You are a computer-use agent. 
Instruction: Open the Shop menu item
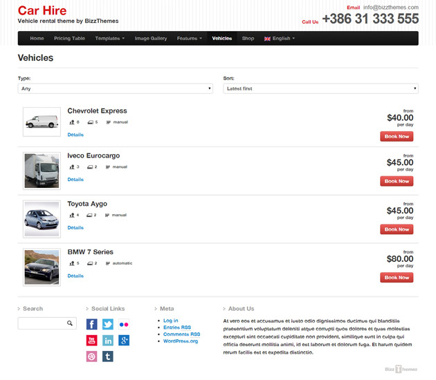pyautogui.click(x=248, y=38)
